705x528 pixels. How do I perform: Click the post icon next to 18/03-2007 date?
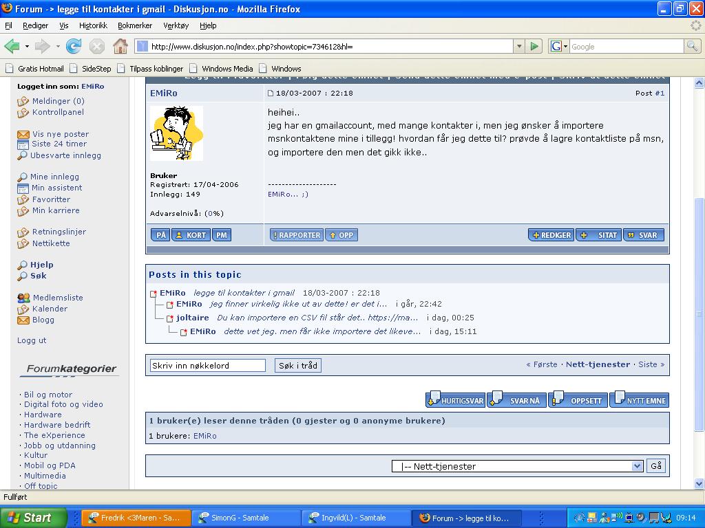coord(270,93)
